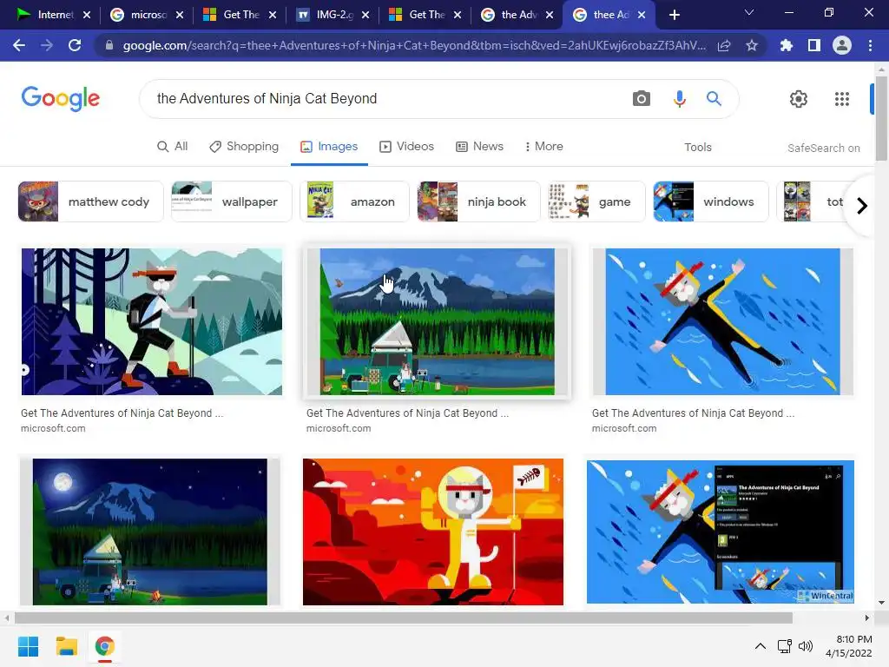Switch to the News tab
The height and width of the screenshot is (667, 889).
pos(479,146)
